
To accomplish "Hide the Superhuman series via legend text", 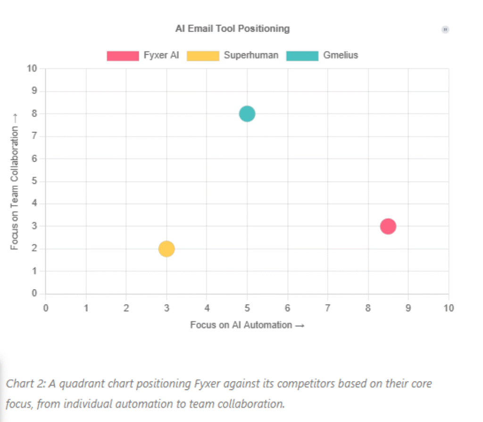I will [x=251, y=55].
